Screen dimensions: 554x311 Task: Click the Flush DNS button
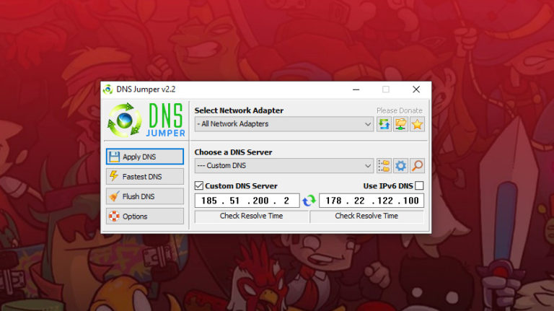coord(144,196)
